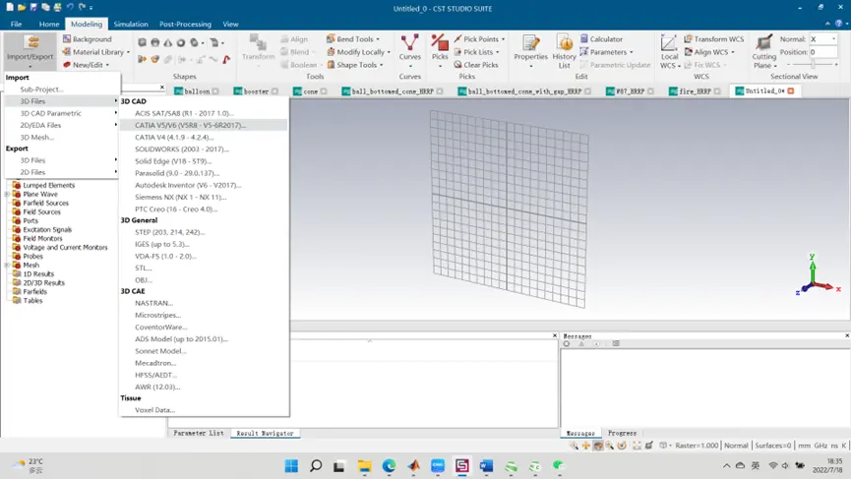Screen dimensions: 851x479
Task: Click the reset view icon in status bar
Action: point(637,446)
